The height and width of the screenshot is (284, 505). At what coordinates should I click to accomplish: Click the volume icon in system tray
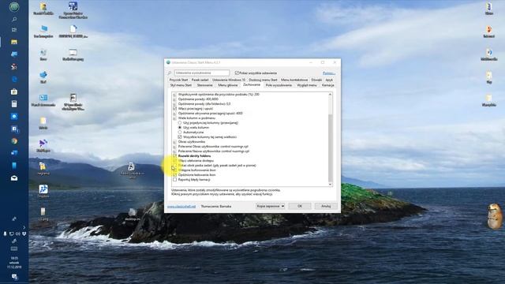click(17, 234)
